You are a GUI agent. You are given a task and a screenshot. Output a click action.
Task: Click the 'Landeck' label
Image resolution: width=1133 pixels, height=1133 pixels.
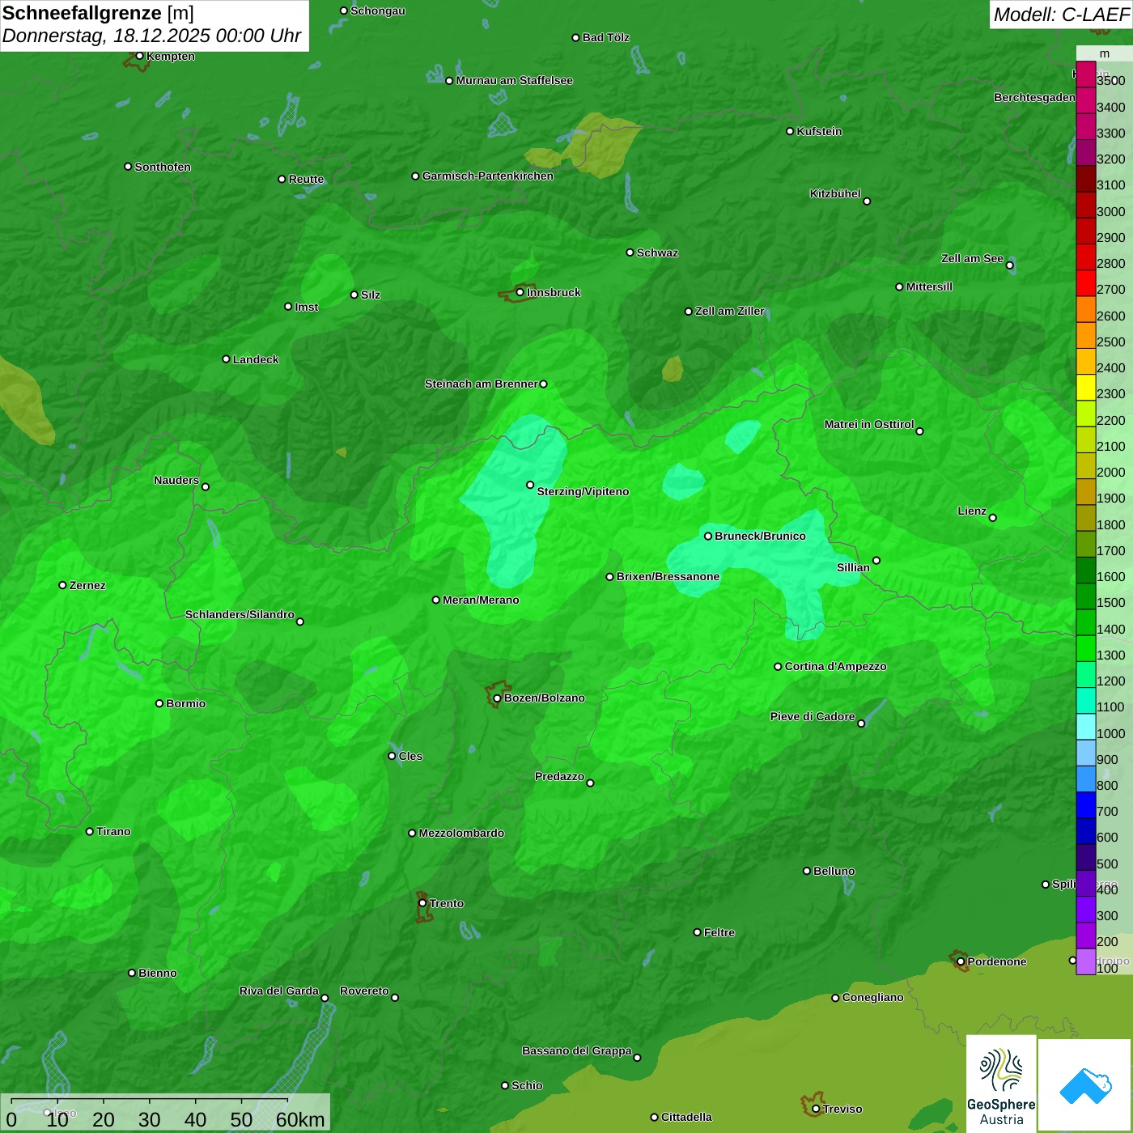coord(256,359)
